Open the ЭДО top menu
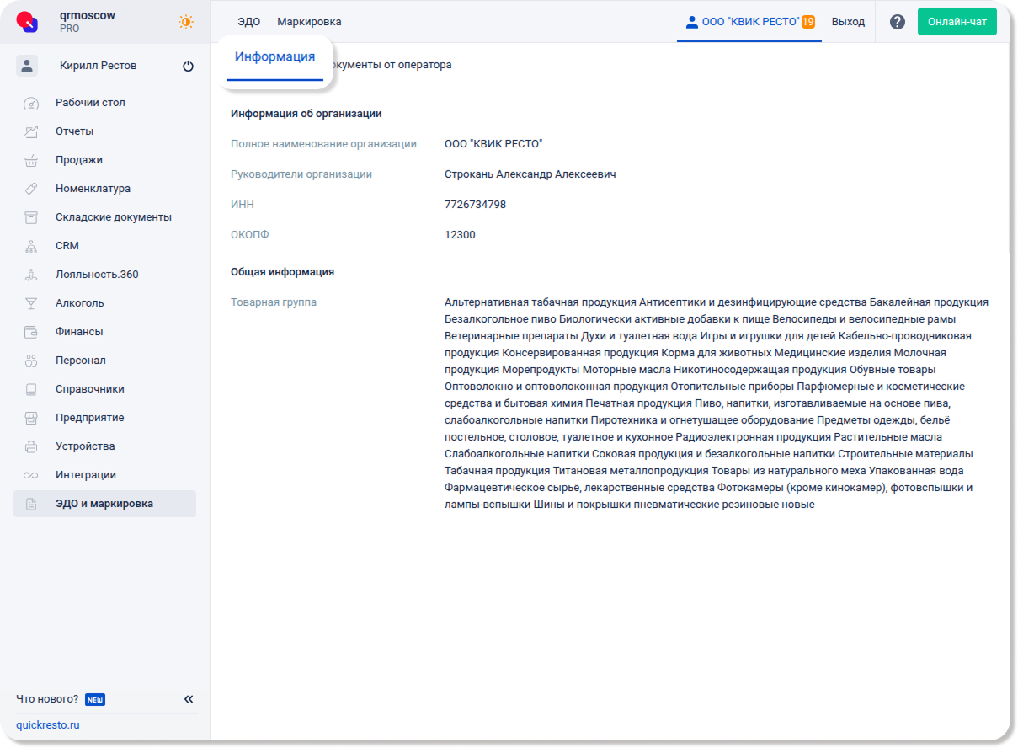The height and width of the screenshot is (748, 1018). [248, 22]
